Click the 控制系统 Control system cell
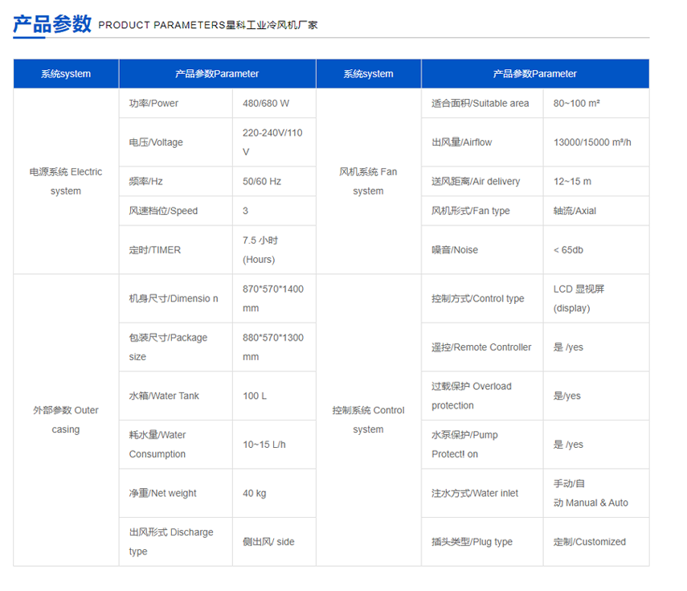Image resolution: width=687 pixels, height=591 pixels. [368, 420]
